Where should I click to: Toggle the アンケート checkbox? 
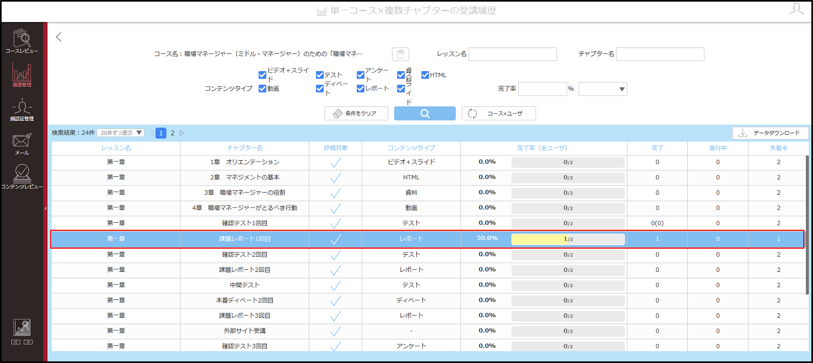[x=361, y=75]
